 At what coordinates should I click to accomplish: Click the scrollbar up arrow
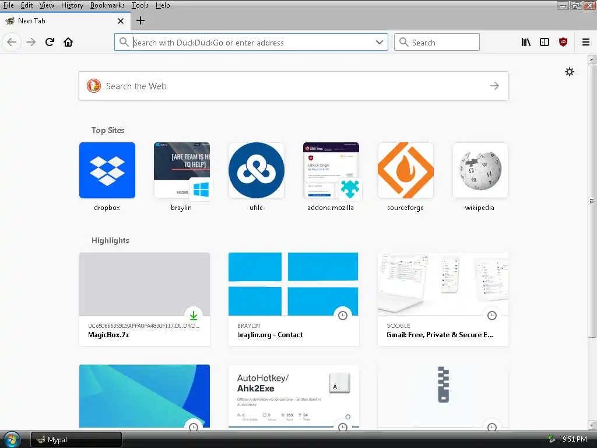point(591,59)
